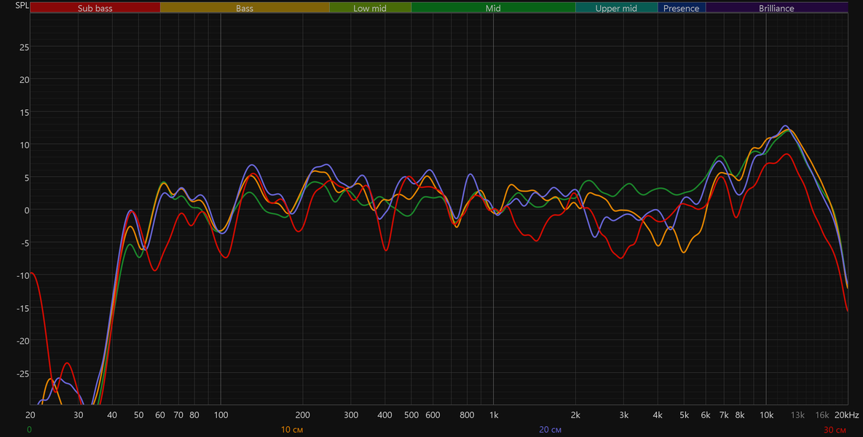Select the Presence frequency band
The image size is (863, 437).
point(682,8)
